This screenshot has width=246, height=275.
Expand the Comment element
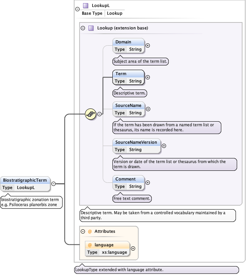[148, 182]
